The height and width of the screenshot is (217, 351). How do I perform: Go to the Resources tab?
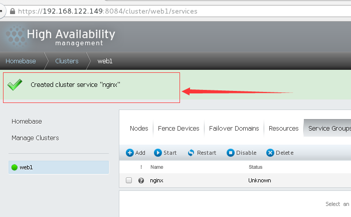point(283,128)
